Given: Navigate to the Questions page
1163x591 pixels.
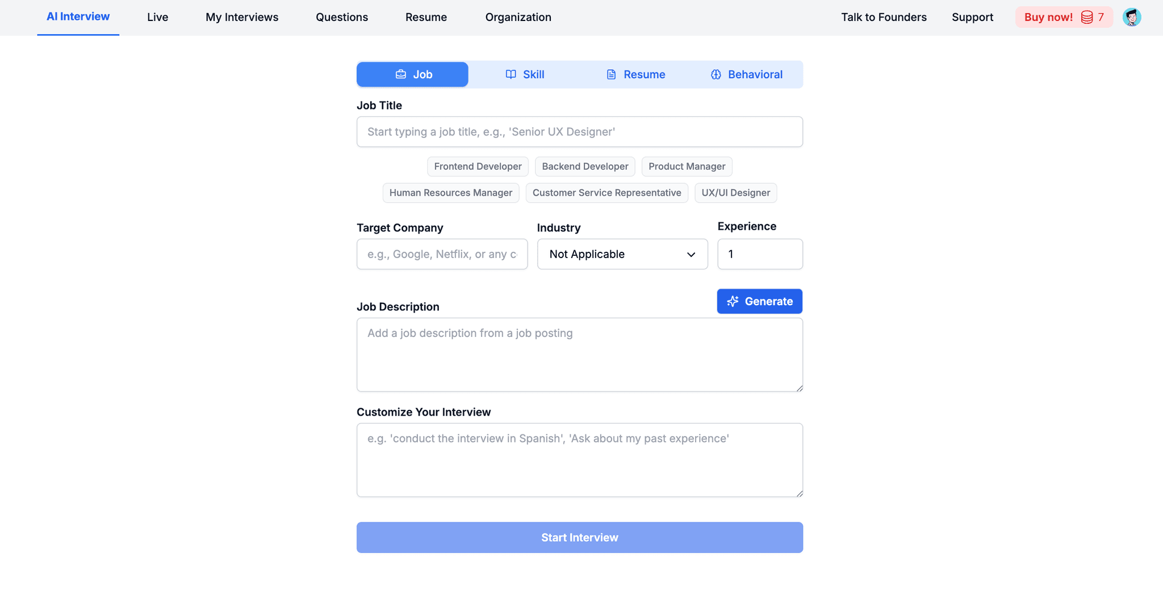Looking at the screenshot, I should click(x=341, y=17).
